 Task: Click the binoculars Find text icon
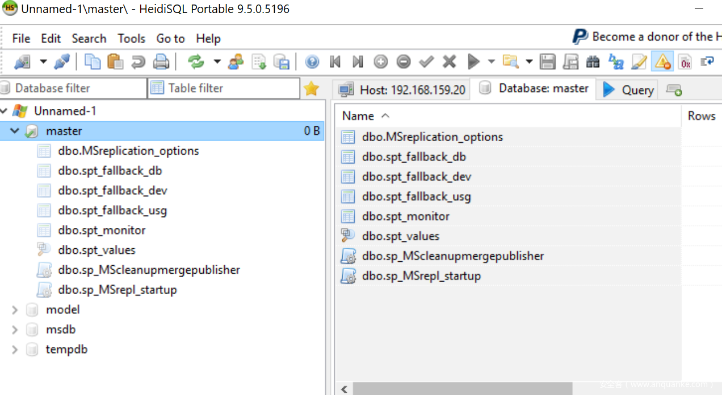(x=593, y=61)
